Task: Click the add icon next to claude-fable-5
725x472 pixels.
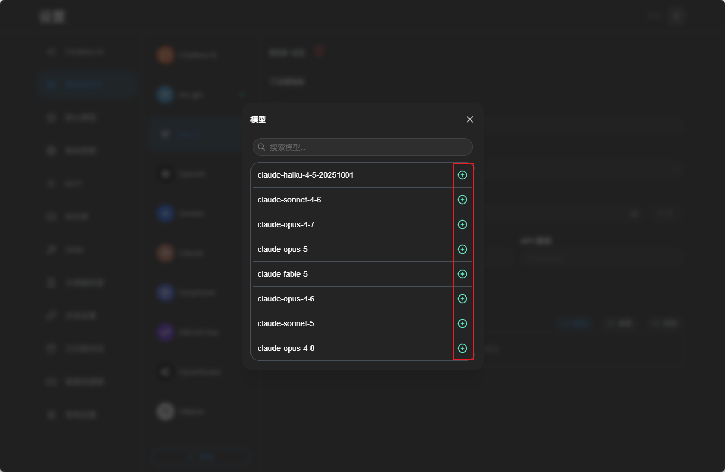Action: tap(462, 274)
